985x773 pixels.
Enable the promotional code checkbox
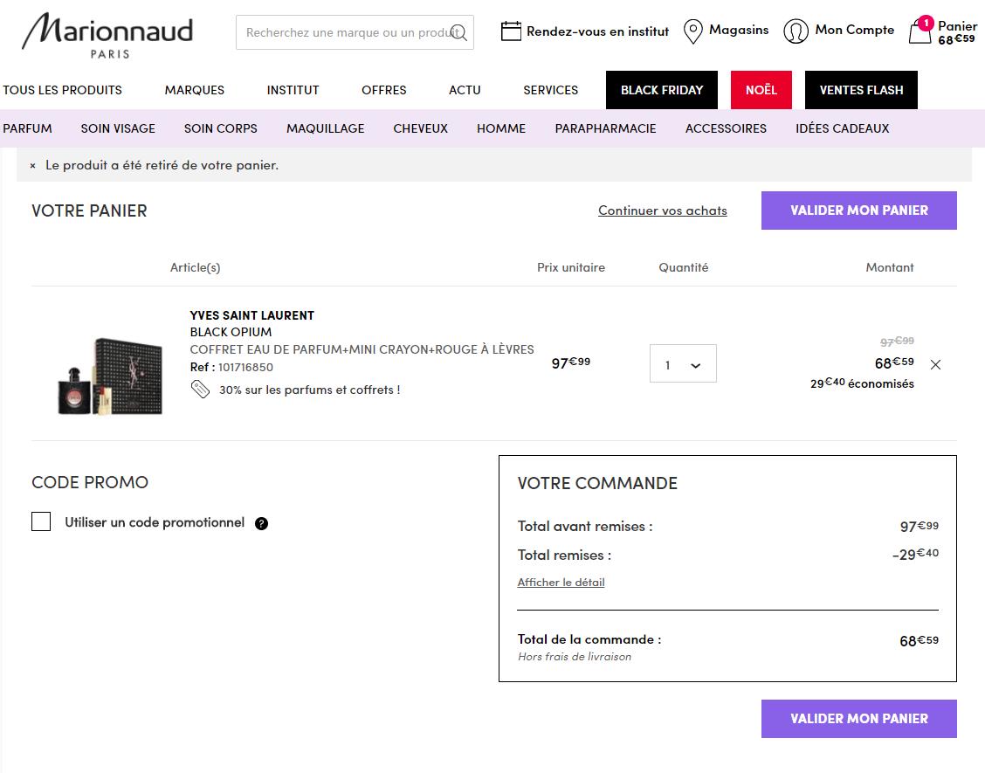click(x=41, y=522)
